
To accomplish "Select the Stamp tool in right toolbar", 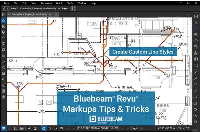I will tap(195, 53).
